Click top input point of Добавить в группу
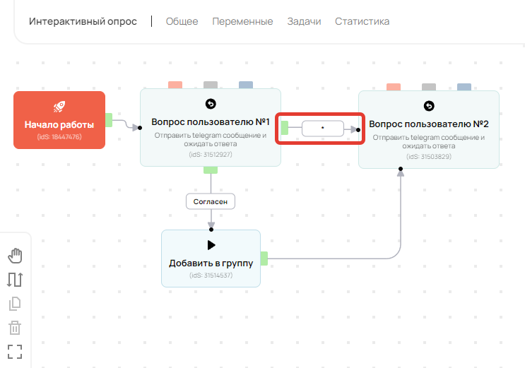 [211, 230]
